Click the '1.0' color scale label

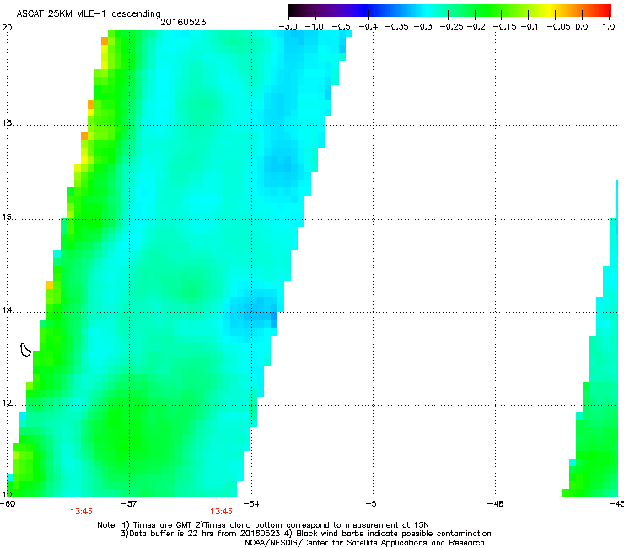click(x=609, y=27)
